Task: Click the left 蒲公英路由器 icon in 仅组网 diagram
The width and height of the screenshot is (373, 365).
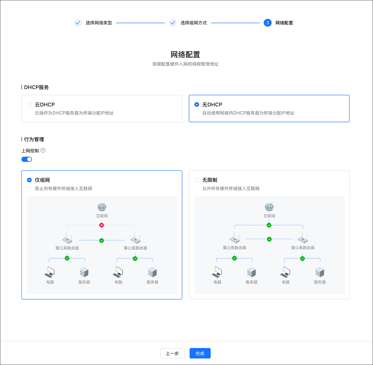Action: (67, 239)
